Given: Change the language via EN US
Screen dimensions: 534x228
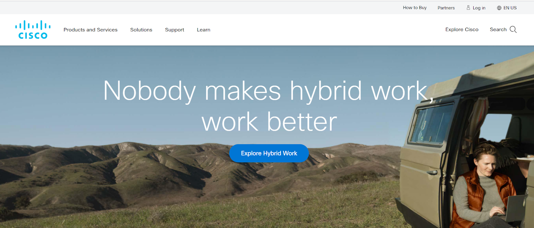Looking at the screenshot, I should point(510,8).
